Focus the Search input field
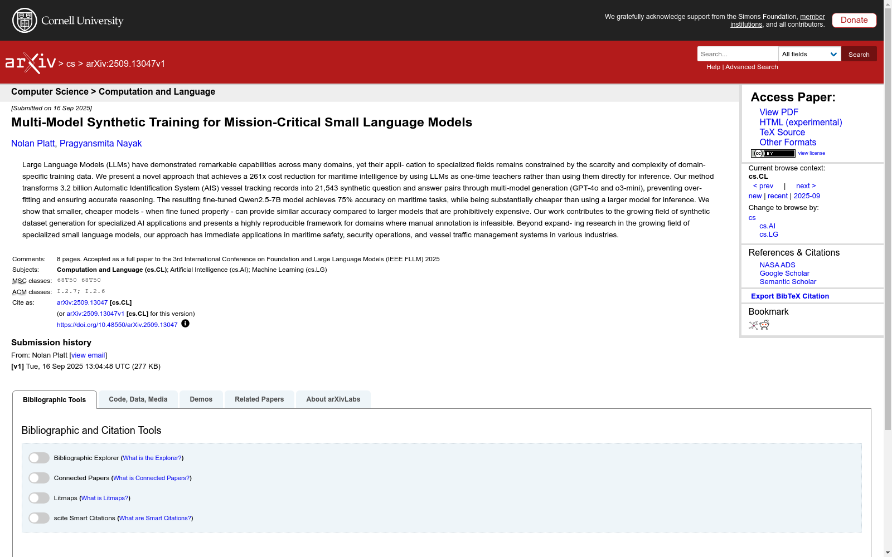892x557 pixels. click(738, 54)
